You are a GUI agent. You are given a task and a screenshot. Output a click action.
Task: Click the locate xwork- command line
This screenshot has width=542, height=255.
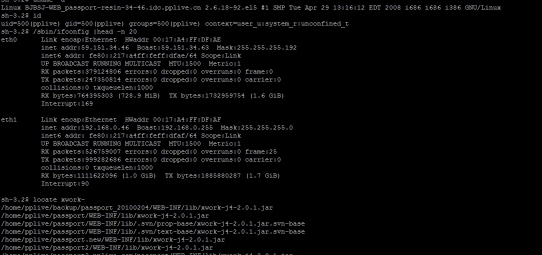43,199
